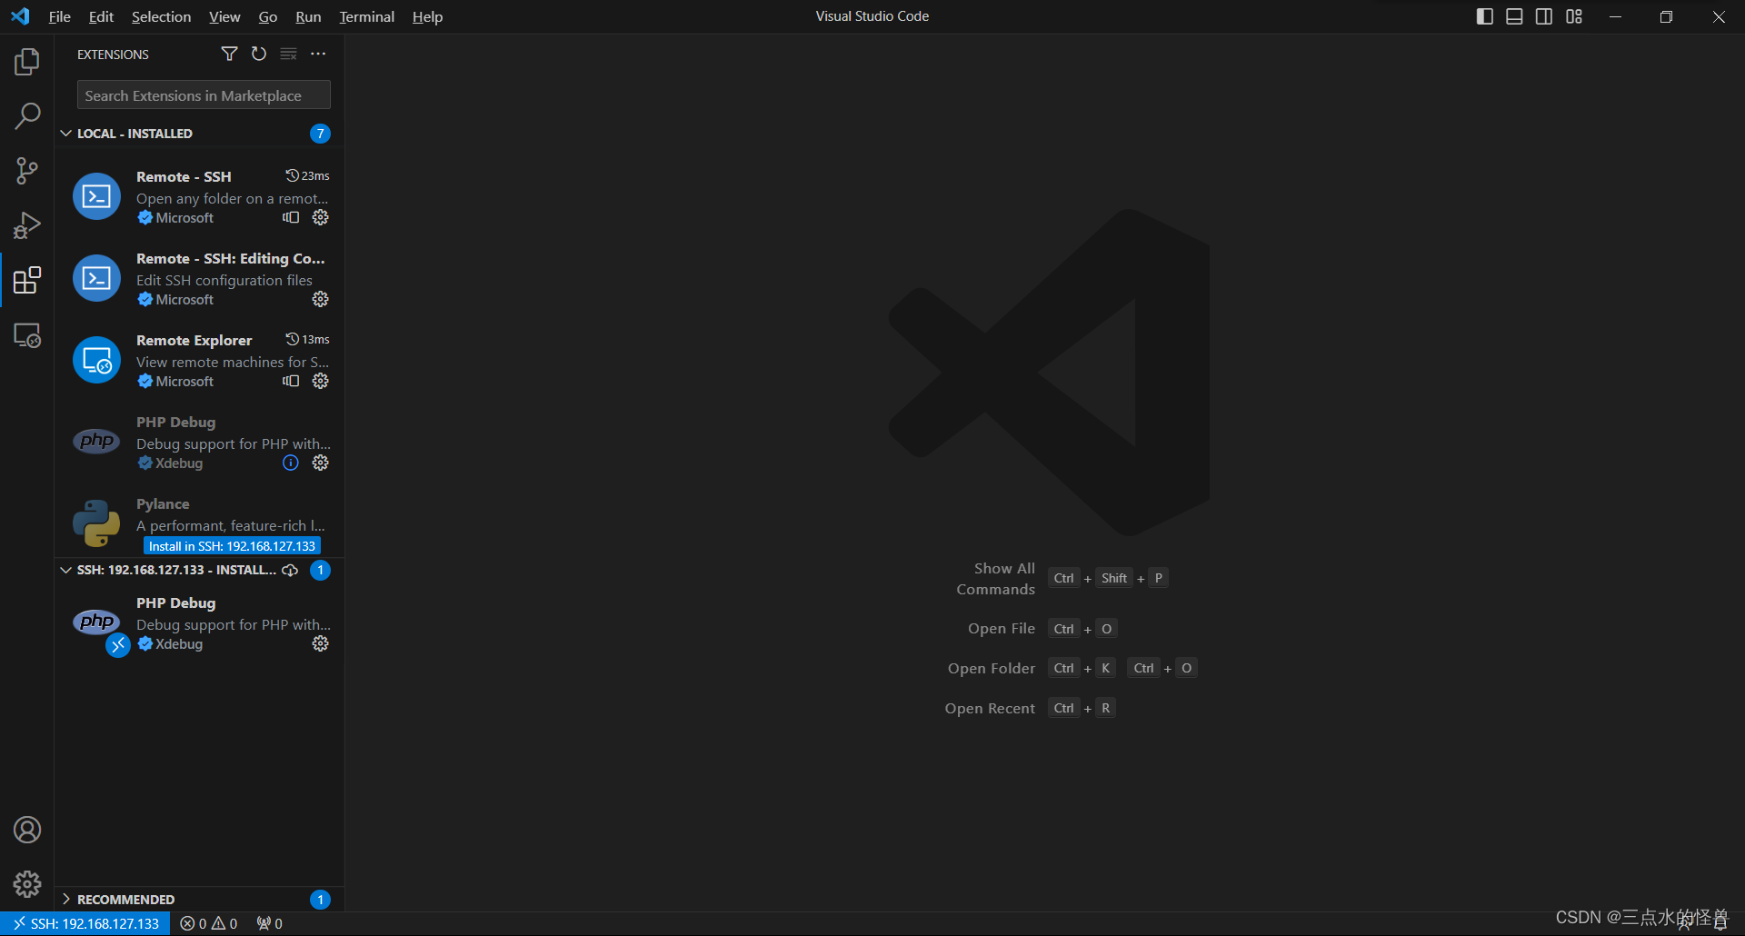Open errors and warnings status bar item

(x=209, y=923)
